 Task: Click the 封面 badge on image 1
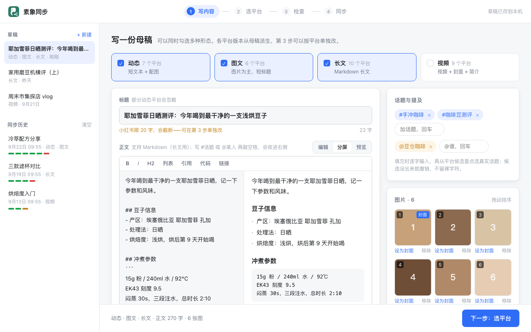tap(423, 215)
